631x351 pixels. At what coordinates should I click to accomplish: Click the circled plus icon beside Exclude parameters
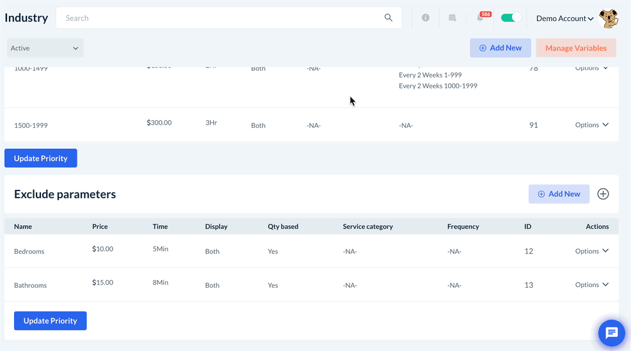pyautogui.click(x=603, y=194)
